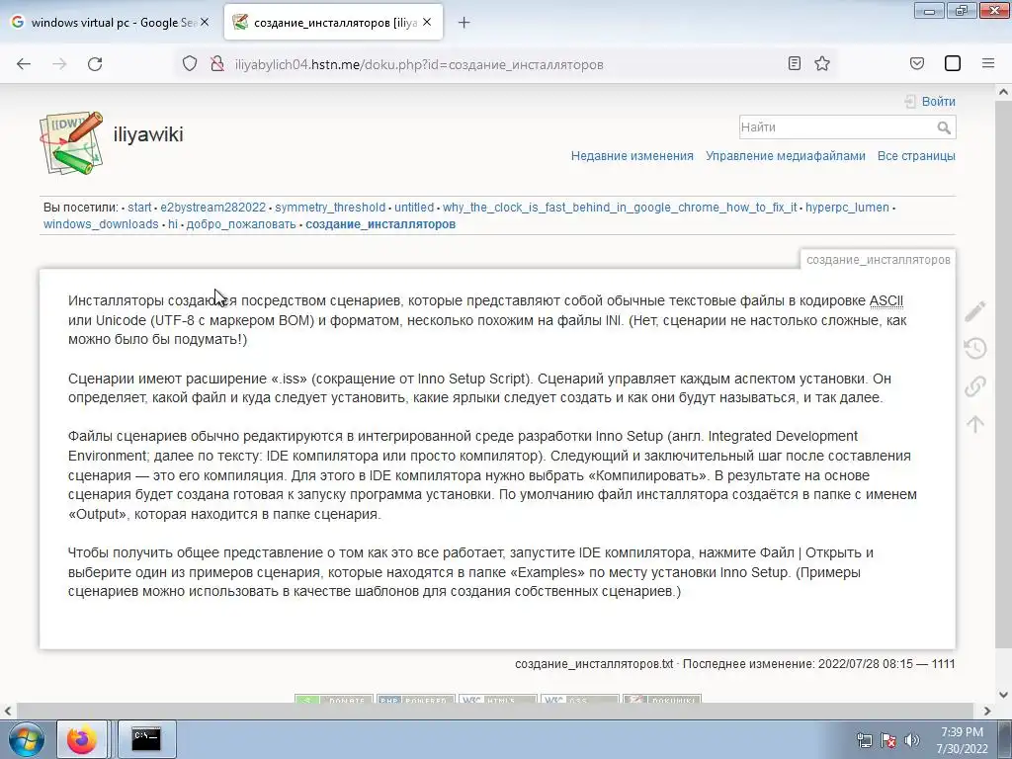Image resolution: width=1012 pixels, height=759 pixels.
Task: Click the network tray icon
Action: click(864, 740)
